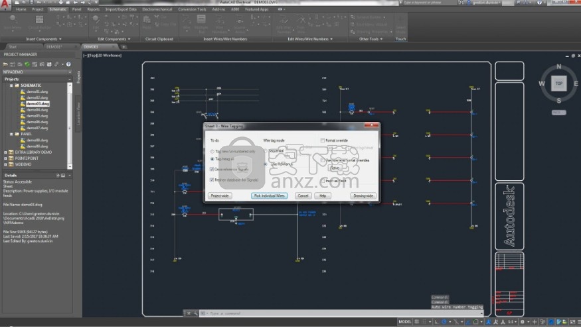Image resolution: width=581 pixels, height=328 pixels.
Task: Enable the Format override checkbox
Action: (x=322, y=140)
